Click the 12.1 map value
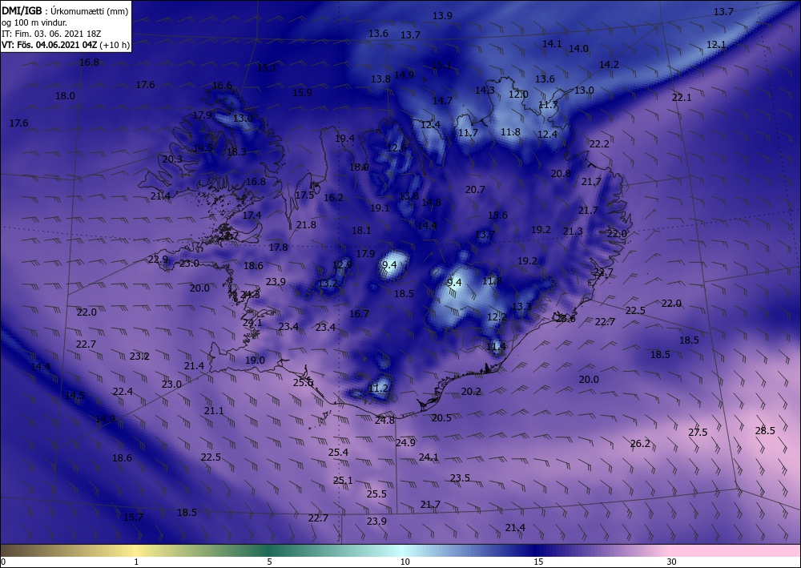This screenshot has width=801, height=568. tap(715, 44)
